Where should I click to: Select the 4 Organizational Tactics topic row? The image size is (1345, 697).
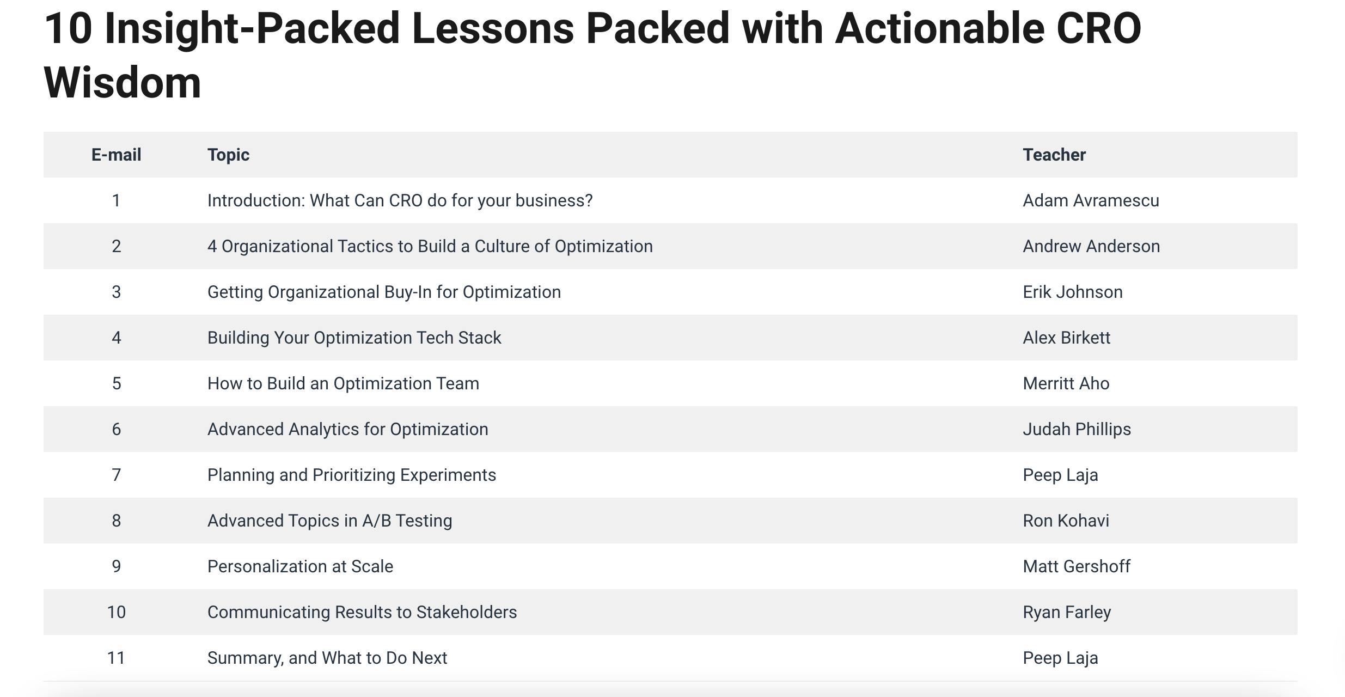coord(670,246)
